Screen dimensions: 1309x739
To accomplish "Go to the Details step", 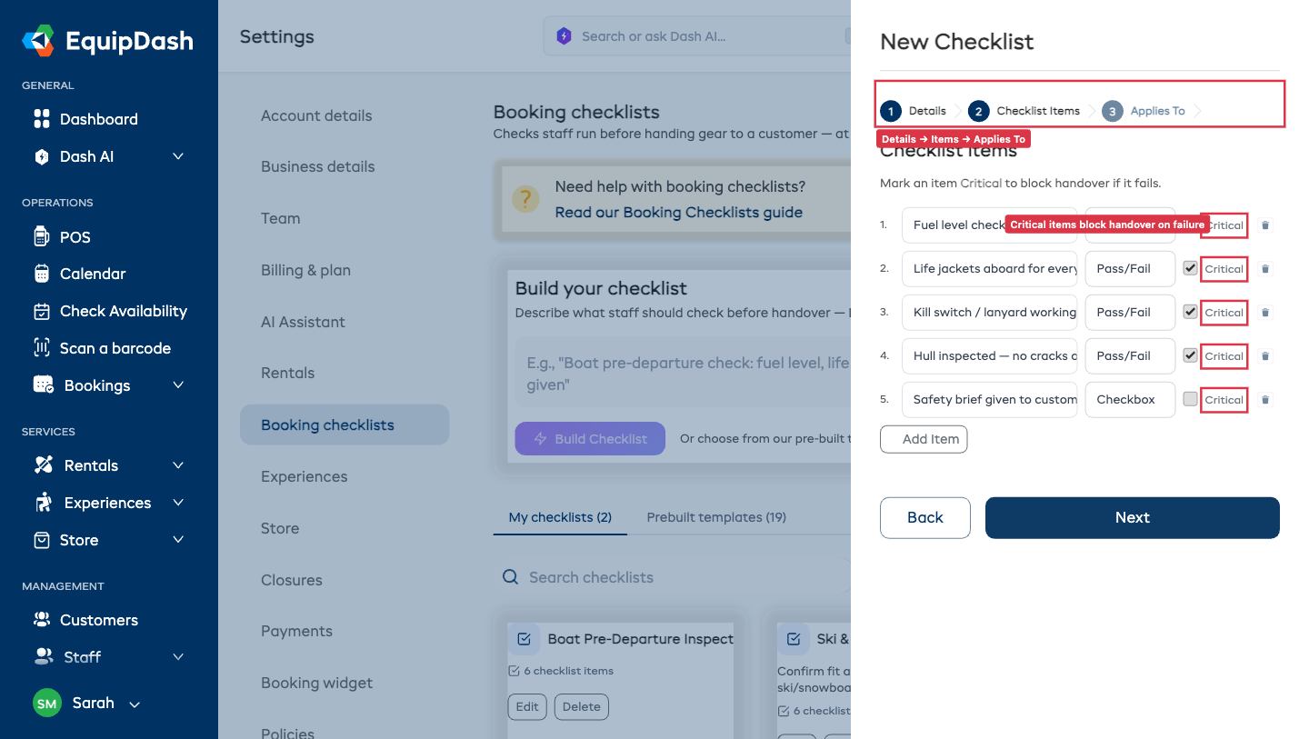I will coord(914,111).
